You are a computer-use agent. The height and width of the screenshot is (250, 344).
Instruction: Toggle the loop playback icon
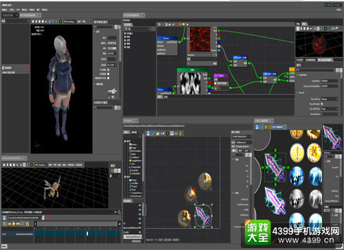point(23,224)
